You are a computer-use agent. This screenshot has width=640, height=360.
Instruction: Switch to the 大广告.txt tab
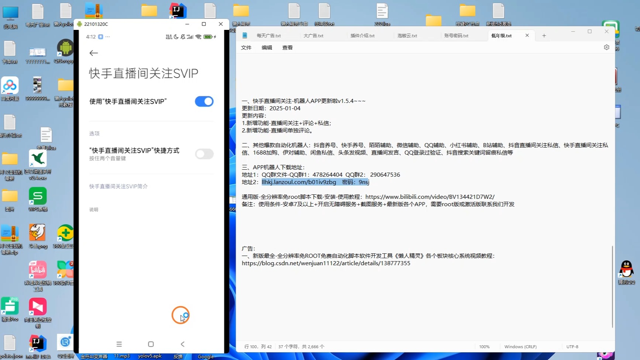tap(314, 36)
